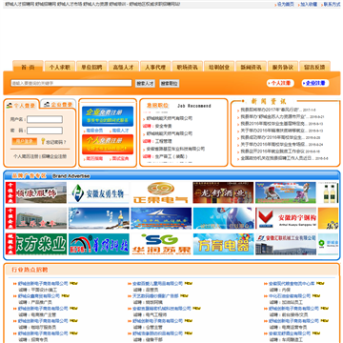This screenshot has width=343, height=343.
Task: Click the 搜索人才 button
Action: (x=145, y=84)
